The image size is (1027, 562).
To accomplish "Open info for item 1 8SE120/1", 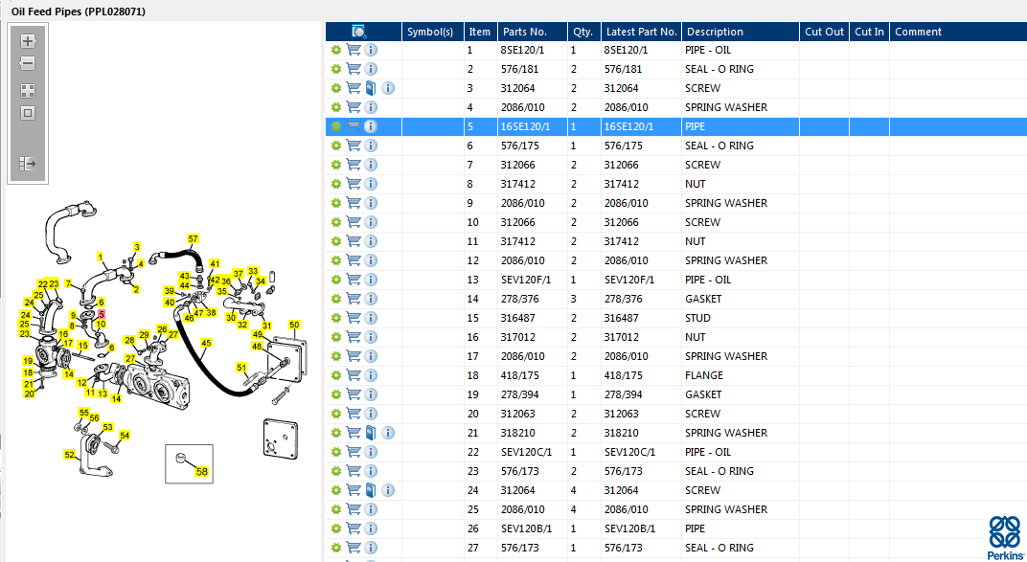I will (x=371, y=50).
